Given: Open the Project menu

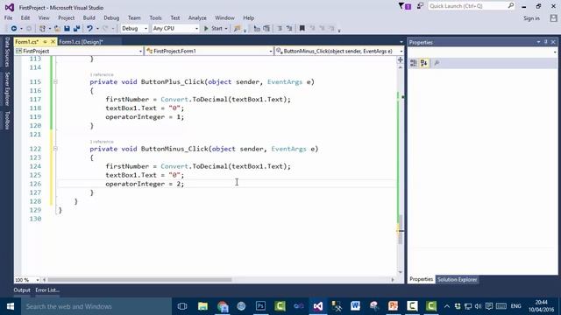Looking at the screenshot, I should pyautogui.click(x=67, y=17).
